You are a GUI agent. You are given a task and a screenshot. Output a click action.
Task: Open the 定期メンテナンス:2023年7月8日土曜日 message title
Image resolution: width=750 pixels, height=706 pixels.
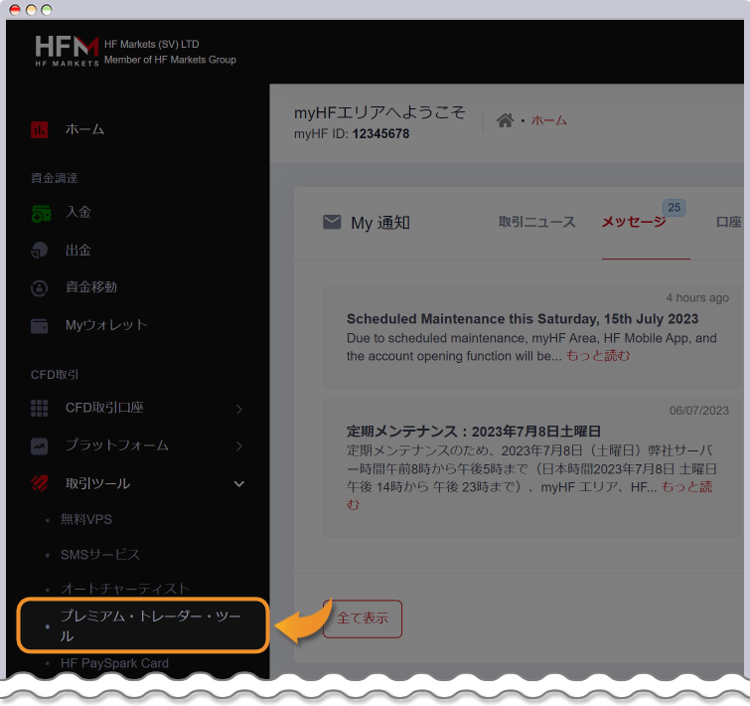[x=474, y=432]
